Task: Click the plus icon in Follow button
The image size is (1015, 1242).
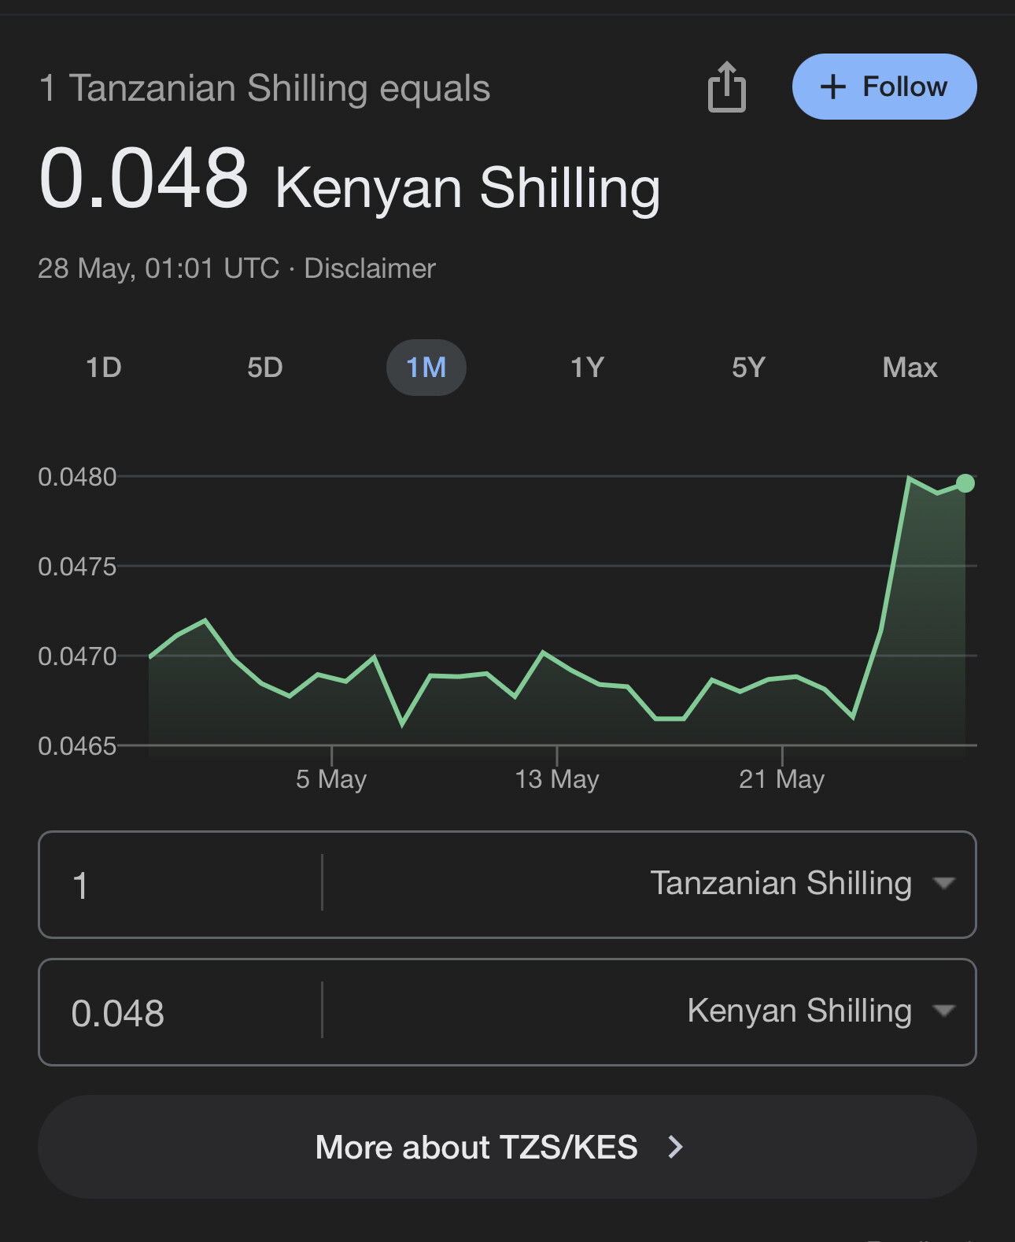Action: point(832,87)
